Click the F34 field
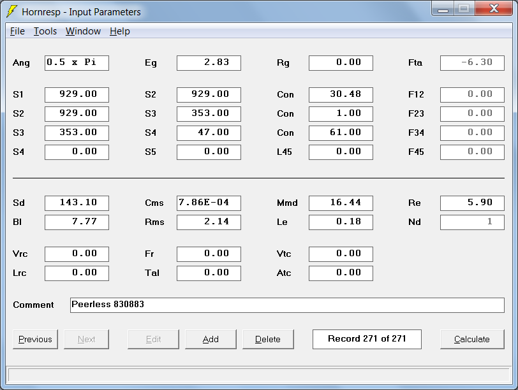The width and height of the screenshot is (518, 390). tap(473, 133)
